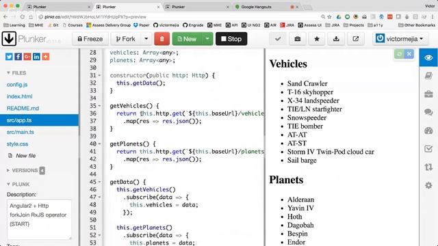
Task: Open the New button dropdown arrow
Action: coord(207,39)
